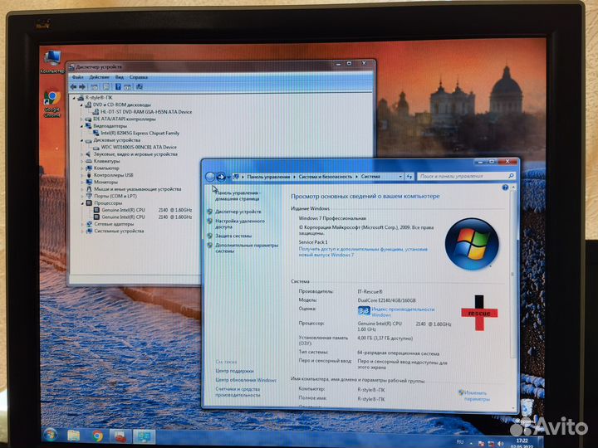Click the blue help question-mark icon

point(505,187)
